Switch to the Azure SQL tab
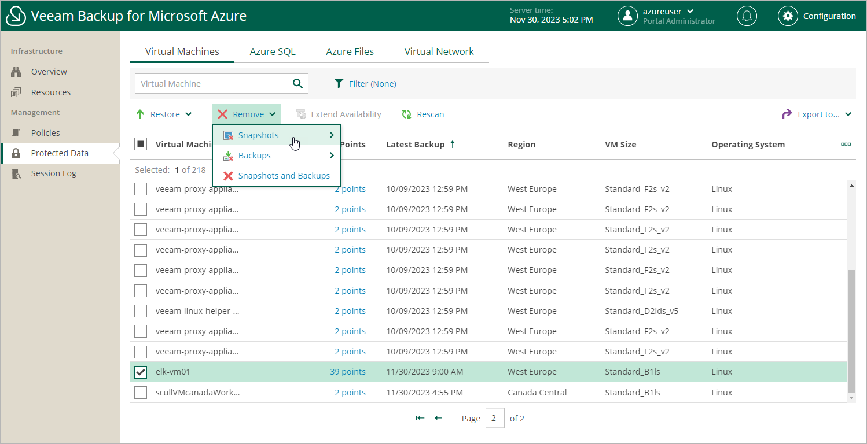The height and width of the screenshot is (444, 867). (273, 51)
